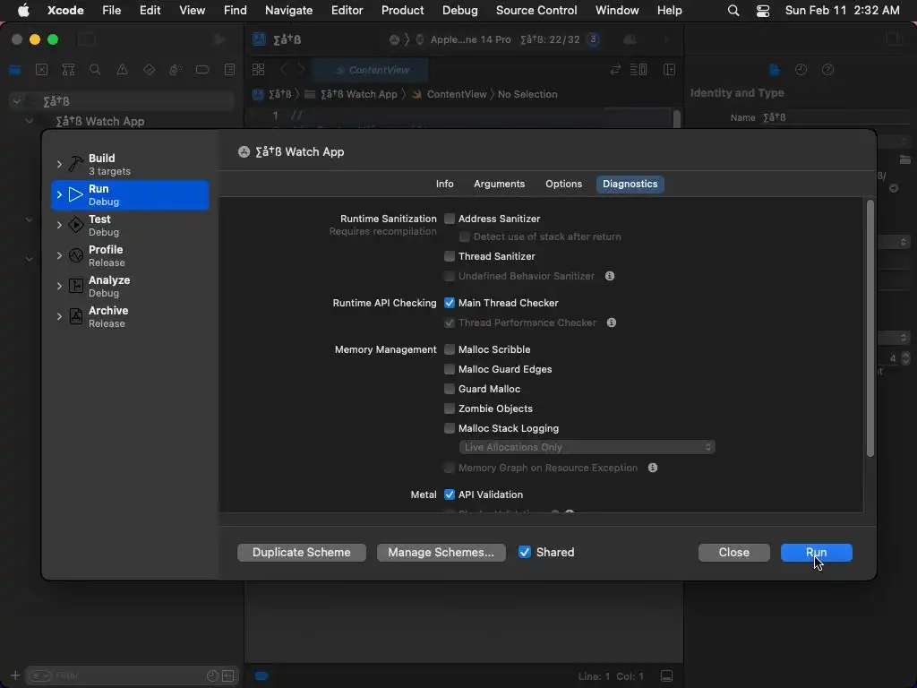Click the indent width stepper in inspector
The image size is (917, 688).
tap(905, 358)
